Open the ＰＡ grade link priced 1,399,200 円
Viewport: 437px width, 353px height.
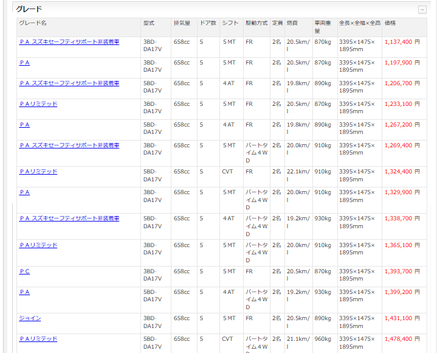click(24, 292)
